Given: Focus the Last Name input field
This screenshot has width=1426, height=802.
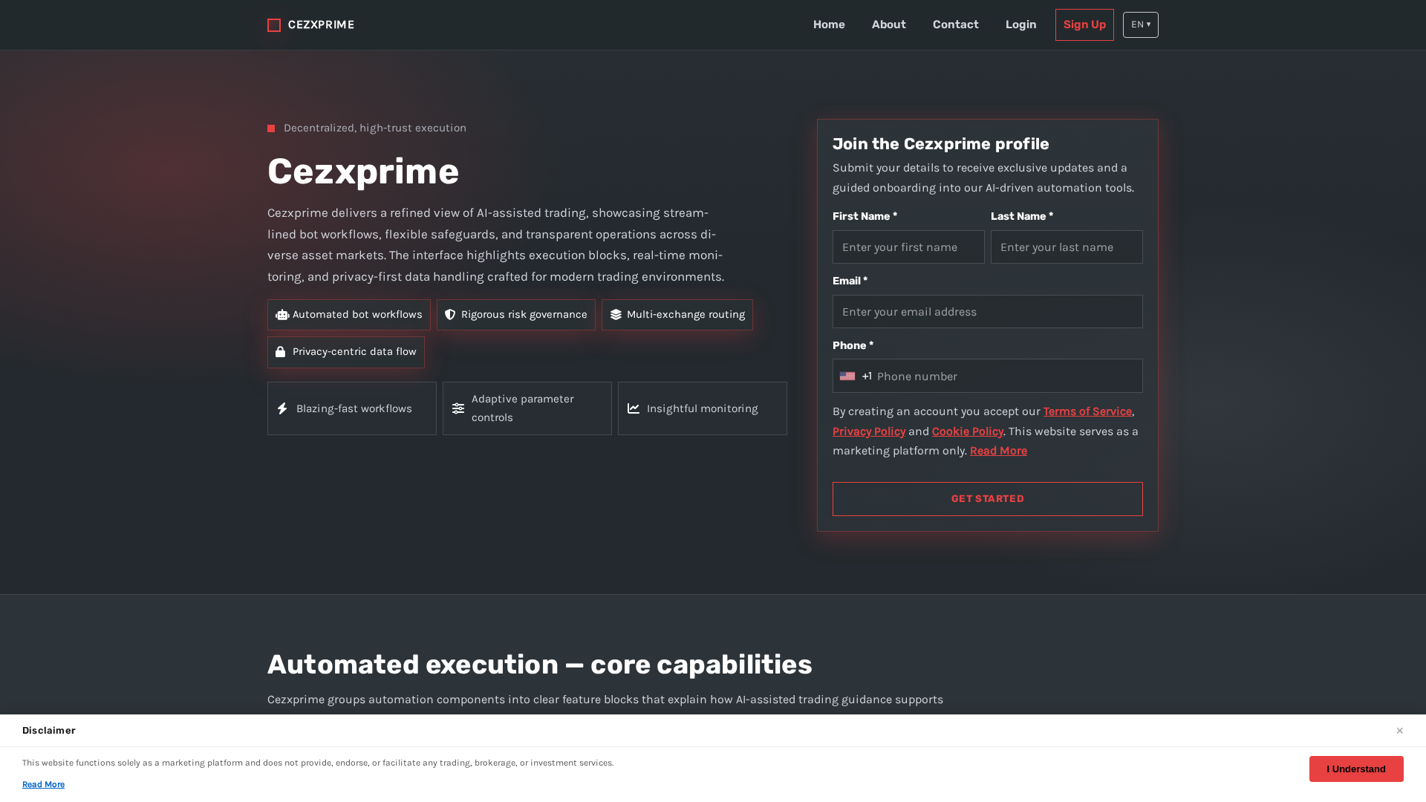Looking at the screenshot, I should pos(1067,247).
